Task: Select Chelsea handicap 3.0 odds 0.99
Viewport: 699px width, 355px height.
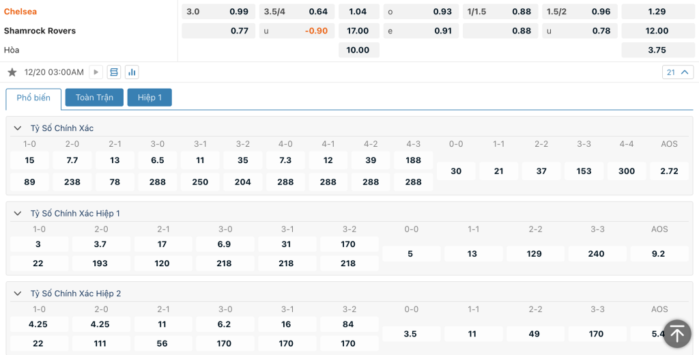Action: coord(218,12)
